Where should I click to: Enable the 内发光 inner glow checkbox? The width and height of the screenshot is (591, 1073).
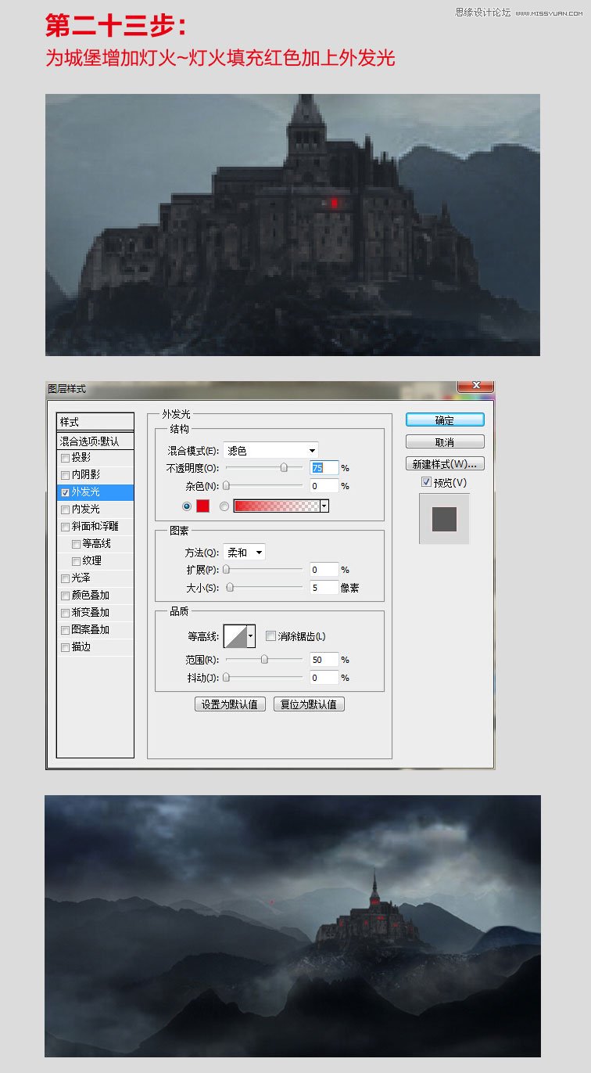tap(65, 510)
